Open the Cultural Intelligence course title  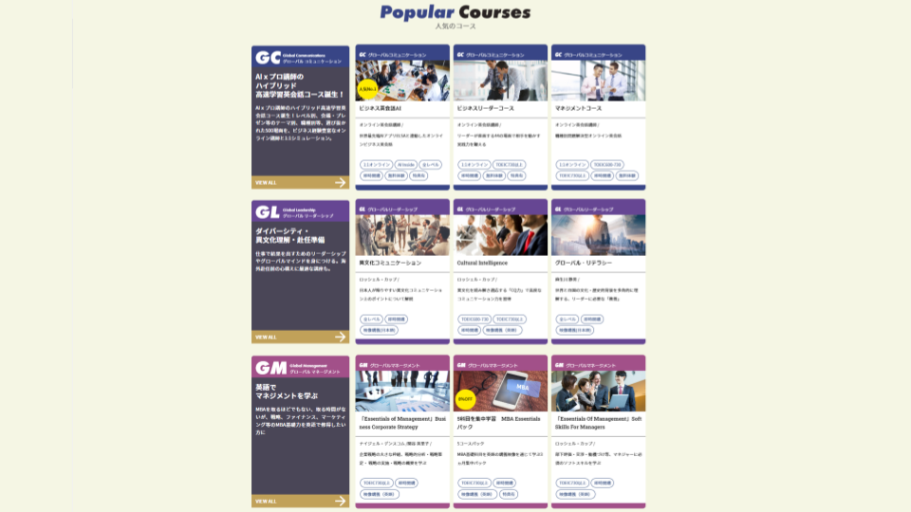click(x=482, y=263)
